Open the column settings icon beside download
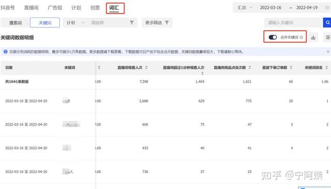This screenshot has height=189, width=331. [x=327, y=38]
